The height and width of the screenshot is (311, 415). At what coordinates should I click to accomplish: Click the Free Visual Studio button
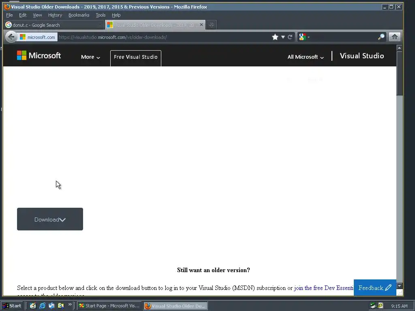pyautogui.click(x=135, y=58)
